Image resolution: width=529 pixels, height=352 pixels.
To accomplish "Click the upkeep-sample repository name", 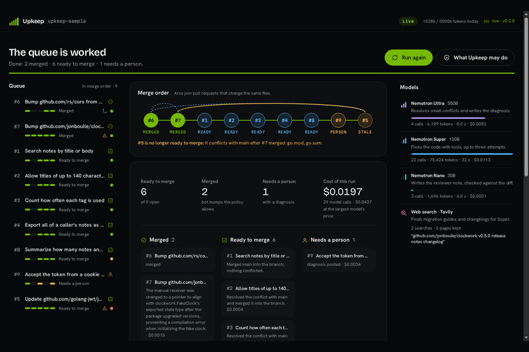I will [x=67, y=21].
